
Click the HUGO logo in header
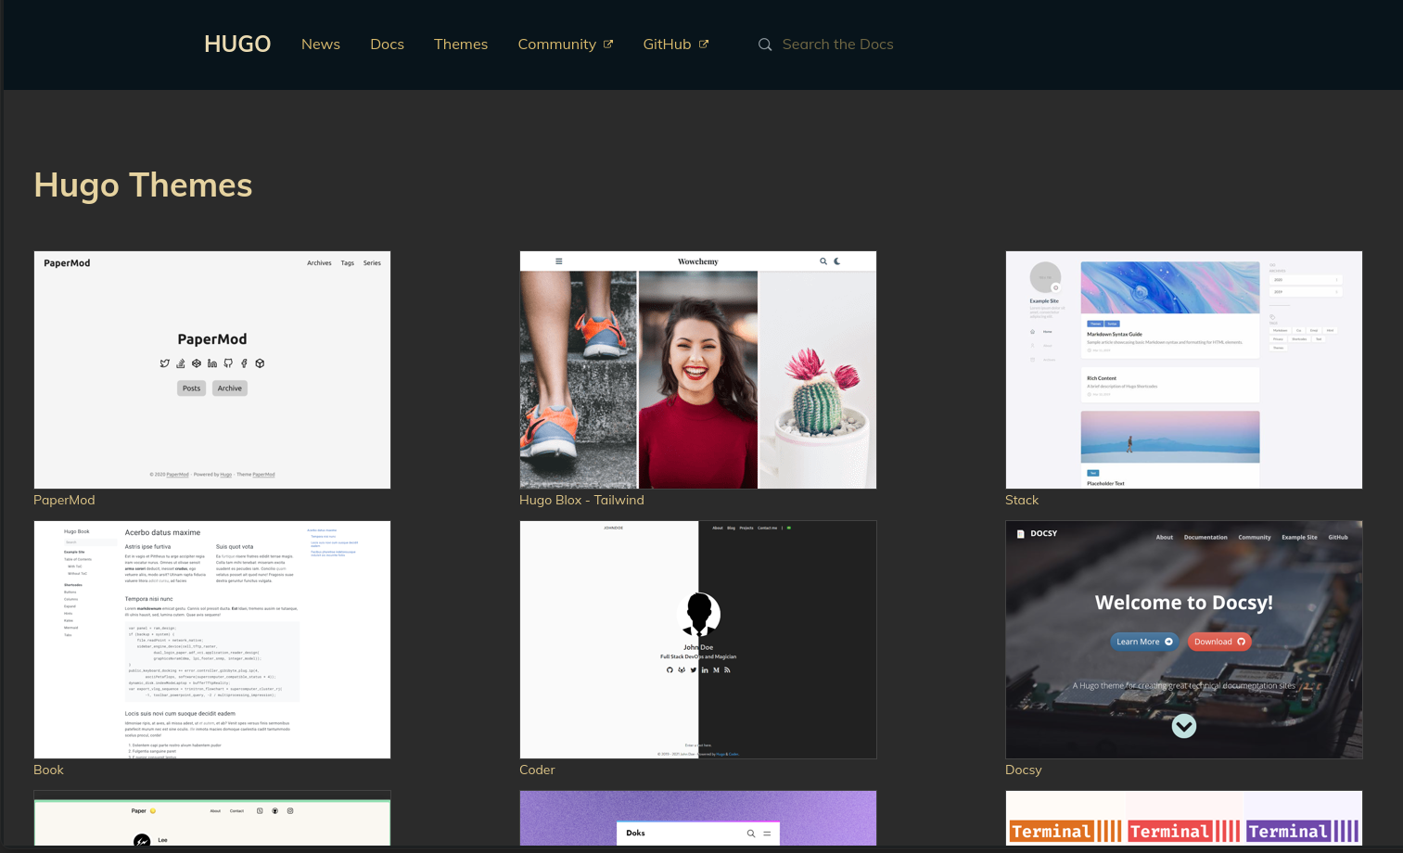[x=237, y=44]
